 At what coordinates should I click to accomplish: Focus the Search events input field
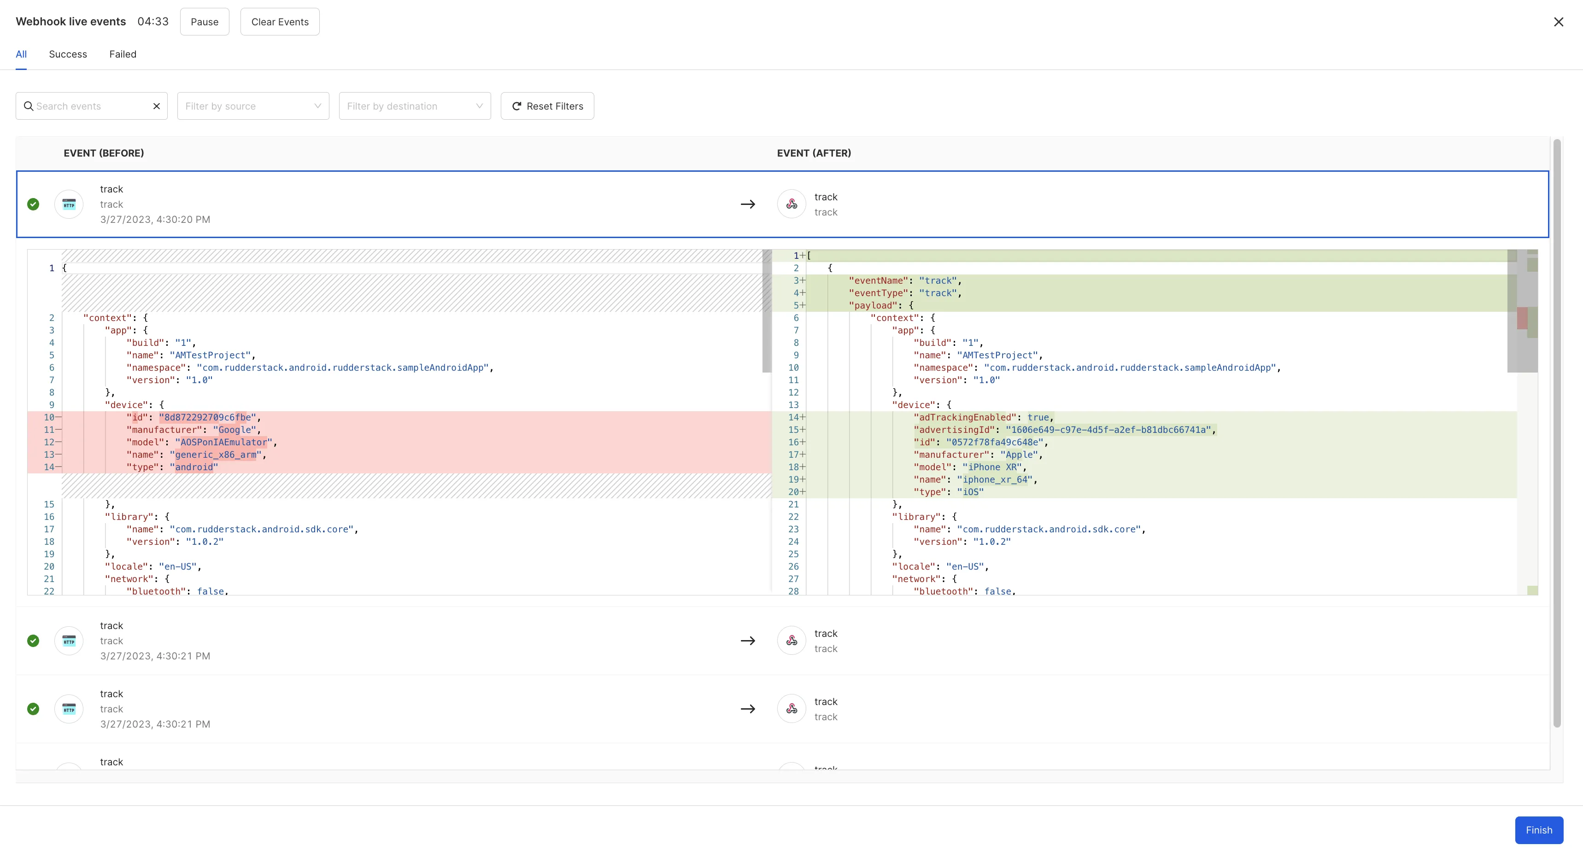tap(92, 106)
